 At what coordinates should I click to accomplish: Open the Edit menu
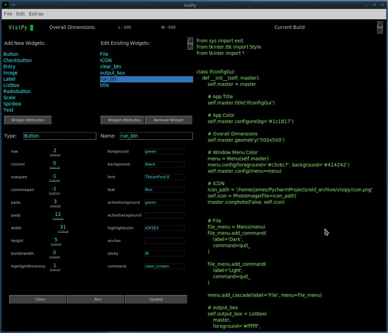[x=20, y=14]
